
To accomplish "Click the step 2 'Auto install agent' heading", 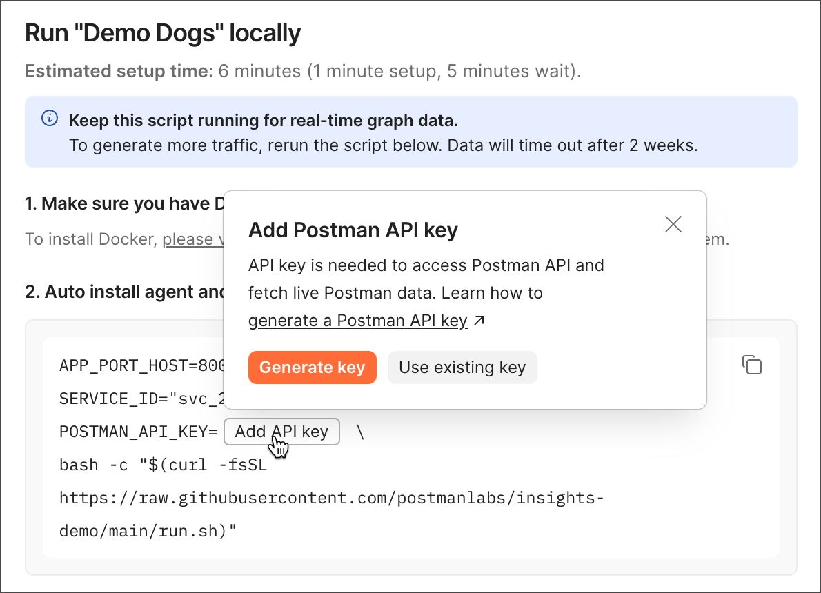I will coord(124,292).
